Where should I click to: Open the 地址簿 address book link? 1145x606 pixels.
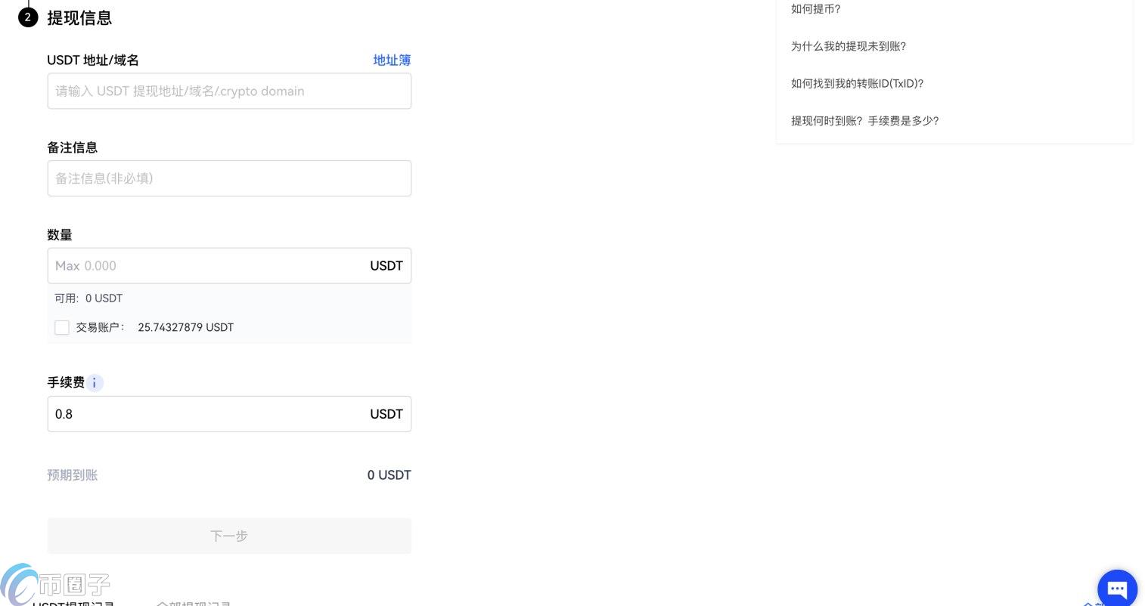392,60
